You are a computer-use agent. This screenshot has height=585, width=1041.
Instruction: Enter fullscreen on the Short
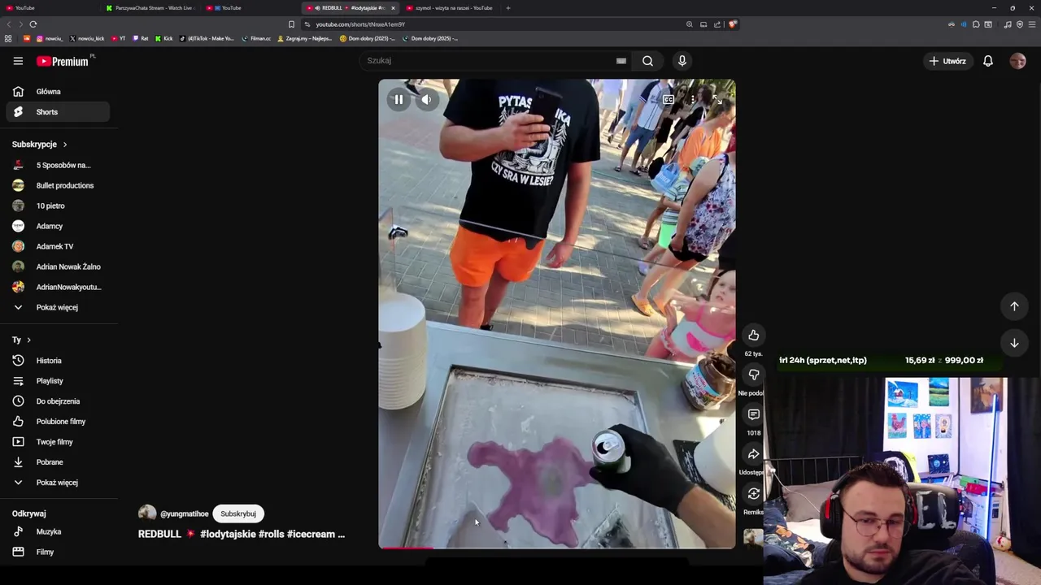(717, 100)
